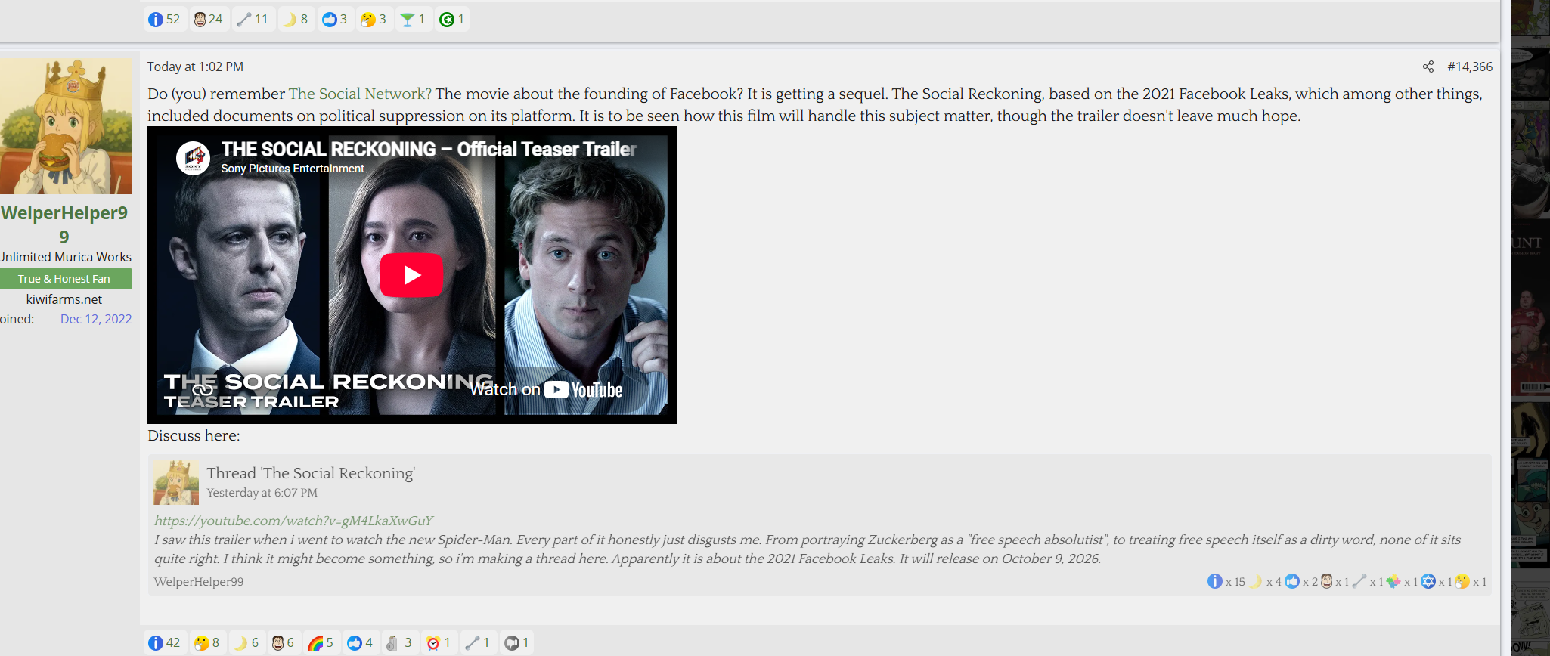Open the youtube.com/watch?v=gM4LkaXwGuY link
The image size is (1550, 656).
[293, 521]
